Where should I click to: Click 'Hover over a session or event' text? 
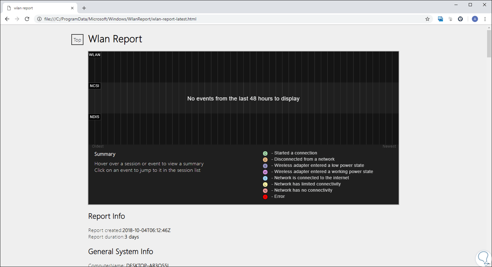149,164
